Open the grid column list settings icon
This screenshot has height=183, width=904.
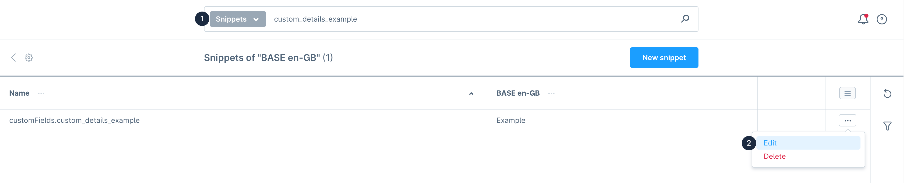847,93
